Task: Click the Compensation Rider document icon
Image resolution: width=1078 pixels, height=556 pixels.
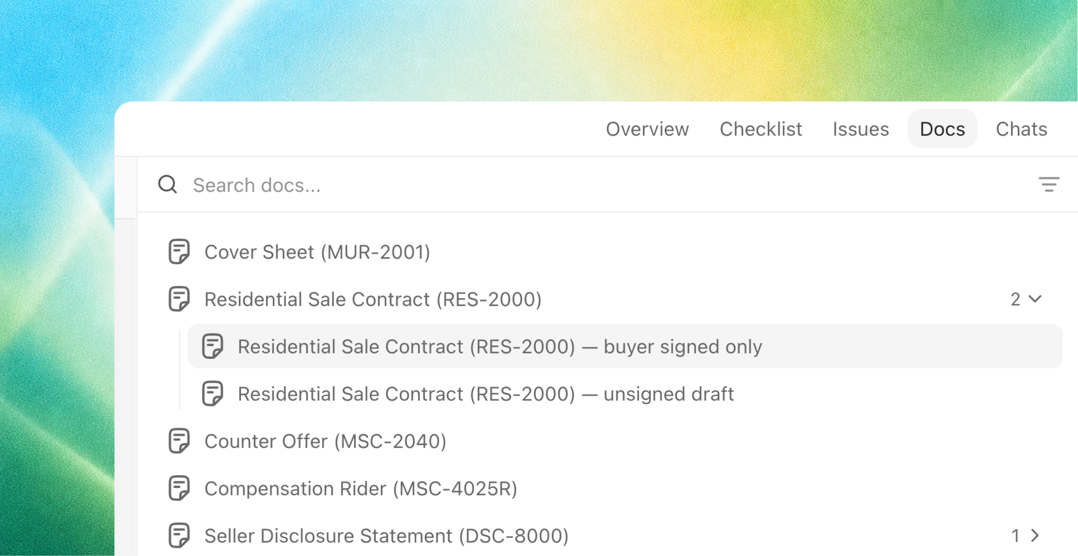Action: (179, 488)
